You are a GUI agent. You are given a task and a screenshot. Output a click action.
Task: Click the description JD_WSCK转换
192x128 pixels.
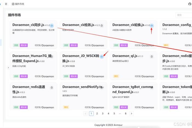(x=69, y=66)
